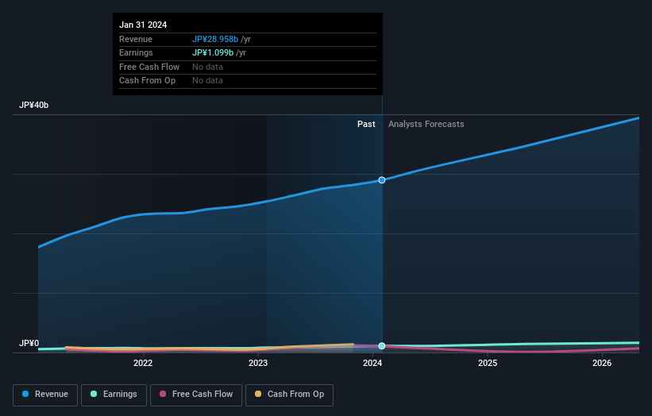Click the JP¥40b y-axis label
This screenshot has height=416, width=652.
point(33,105)
